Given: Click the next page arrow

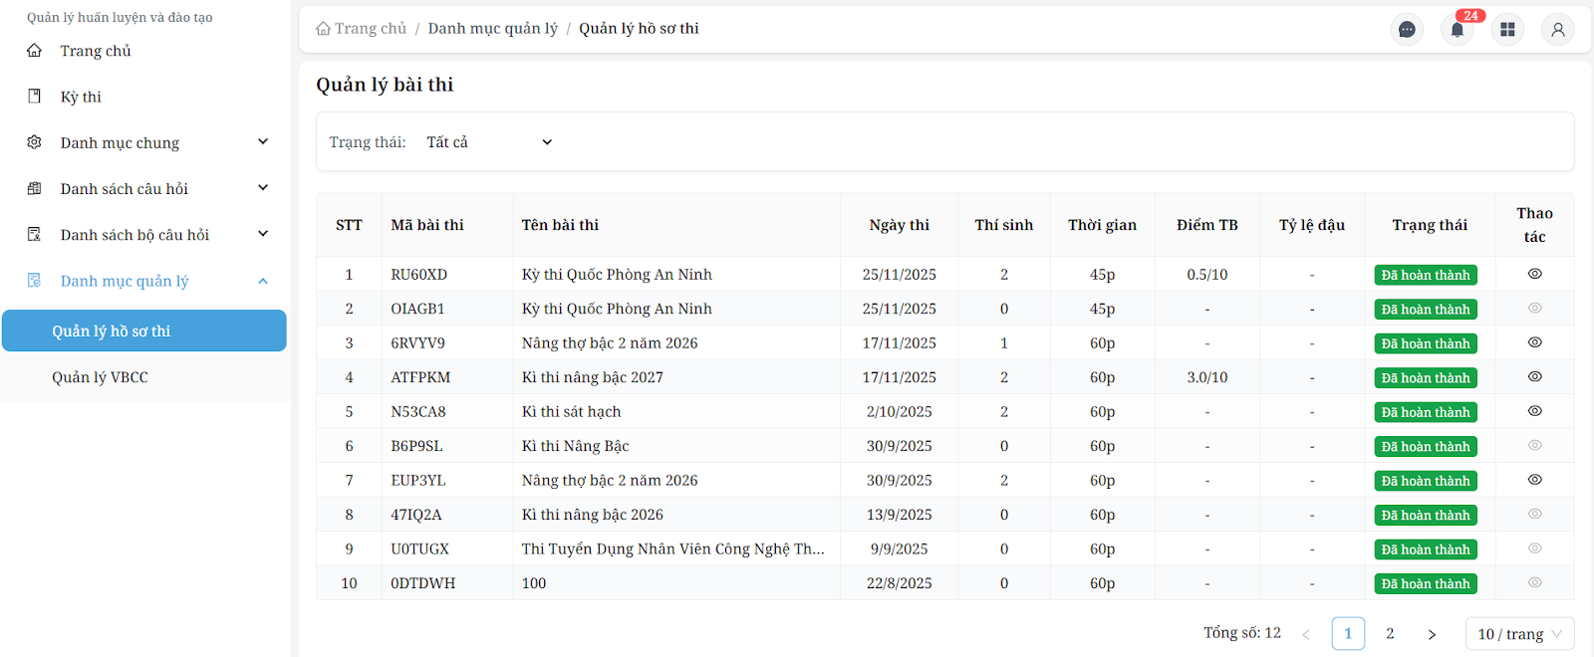Looking at the screenshot, I should (1432, 634).
